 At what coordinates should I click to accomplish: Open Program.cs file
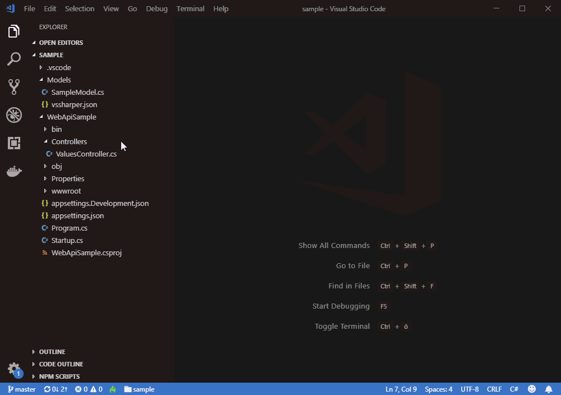tap(70, 228)
